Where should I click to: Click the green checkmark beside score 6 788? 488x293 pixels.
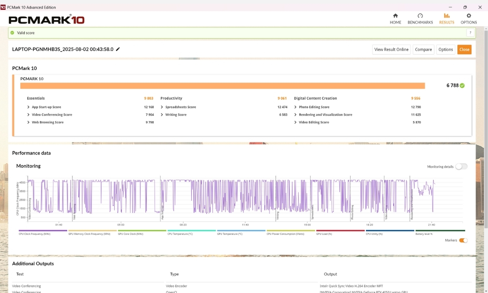[462, 85]
